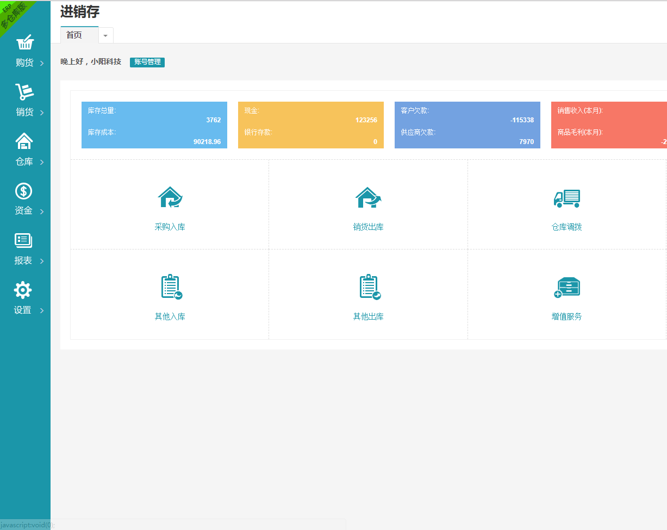Image resolution: width=667 pixels, height=530 pixels.
Task: Expand the chevron next to 设置
Action: point(42,311)
